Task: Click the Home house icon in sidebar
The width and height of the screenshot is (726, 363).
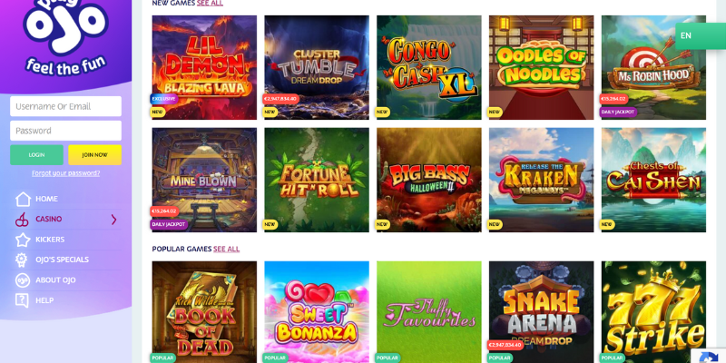Action: [23, 199]
